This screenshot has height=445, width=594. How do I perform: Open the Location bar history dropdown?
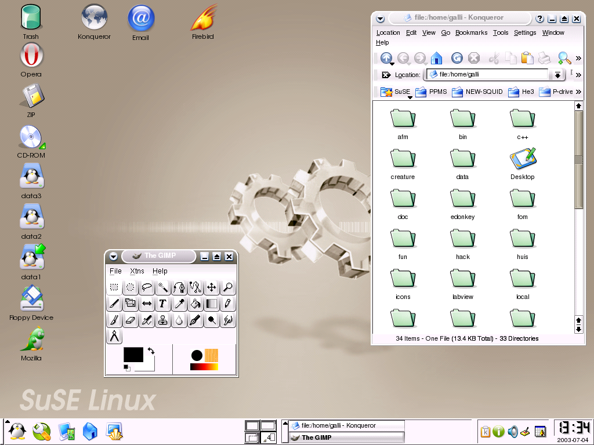(x=557, y=74)
